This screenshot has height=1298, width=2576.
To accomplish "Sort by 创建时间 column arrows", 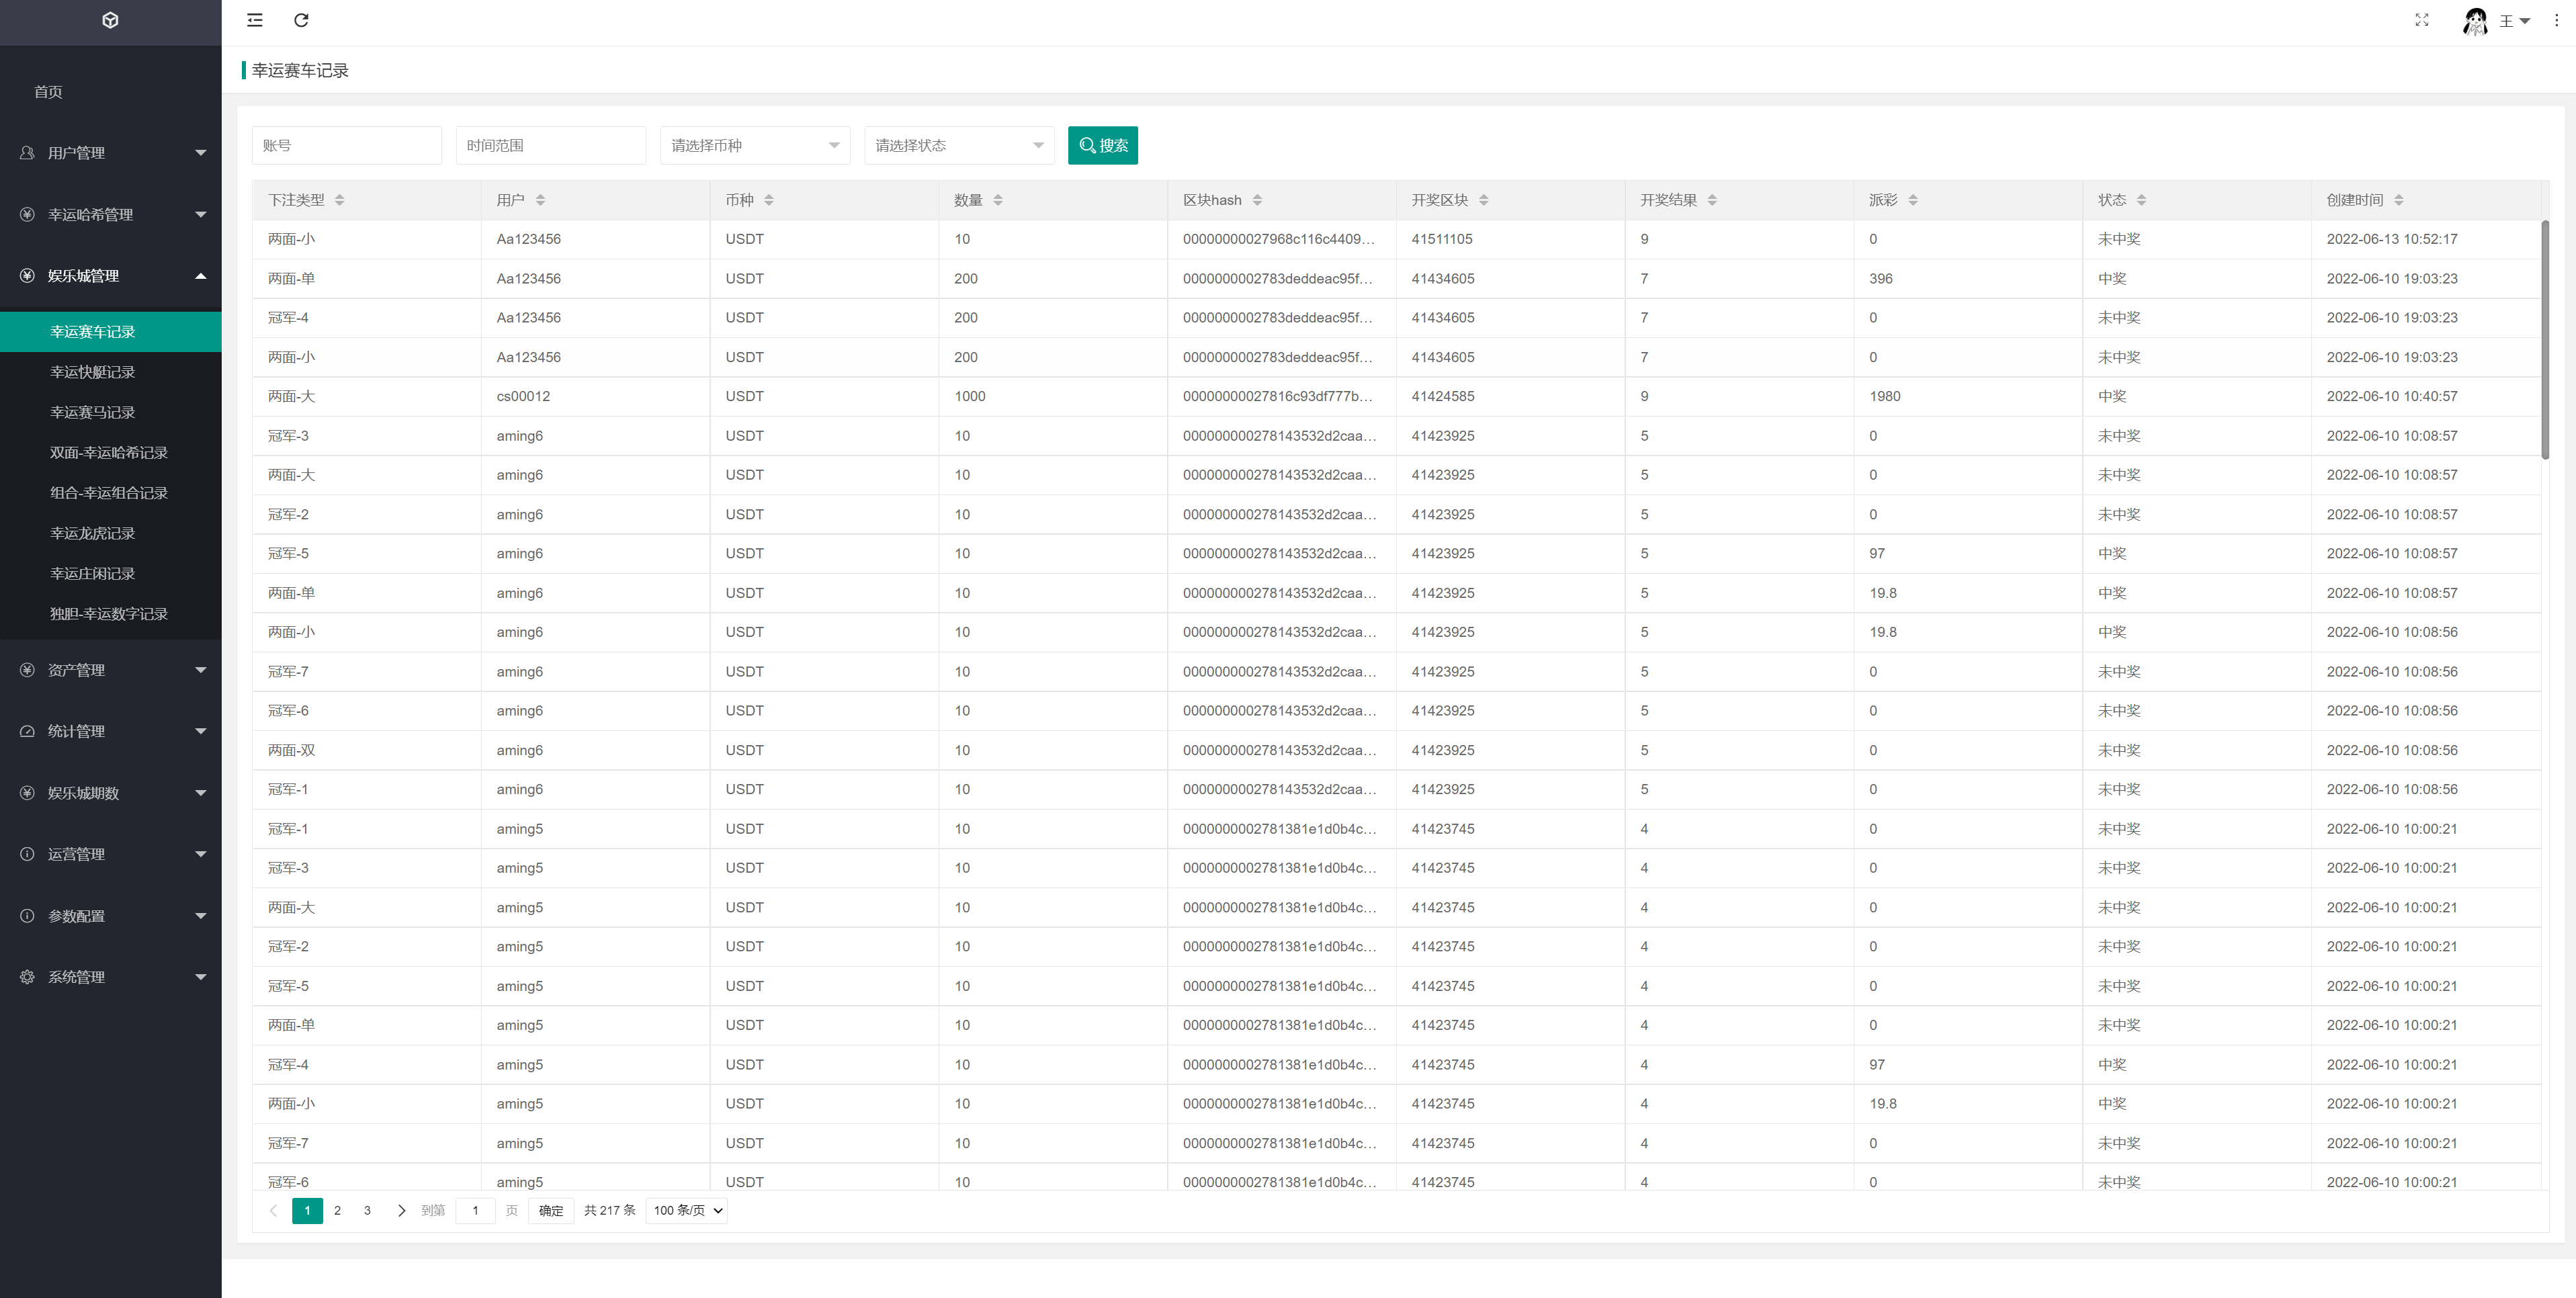I will point(2398,200).
